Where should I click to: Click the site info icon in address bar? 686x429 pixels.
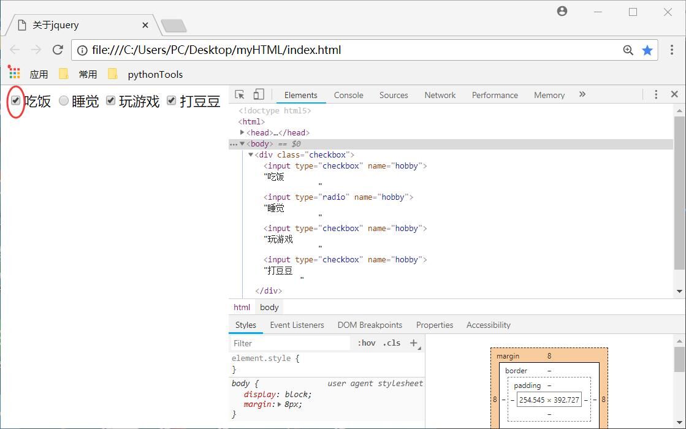pyautogui.click(x=82, y=50)
